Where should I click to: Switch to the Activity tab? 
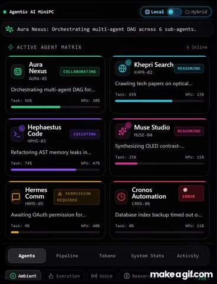click(x=188, y=256)
